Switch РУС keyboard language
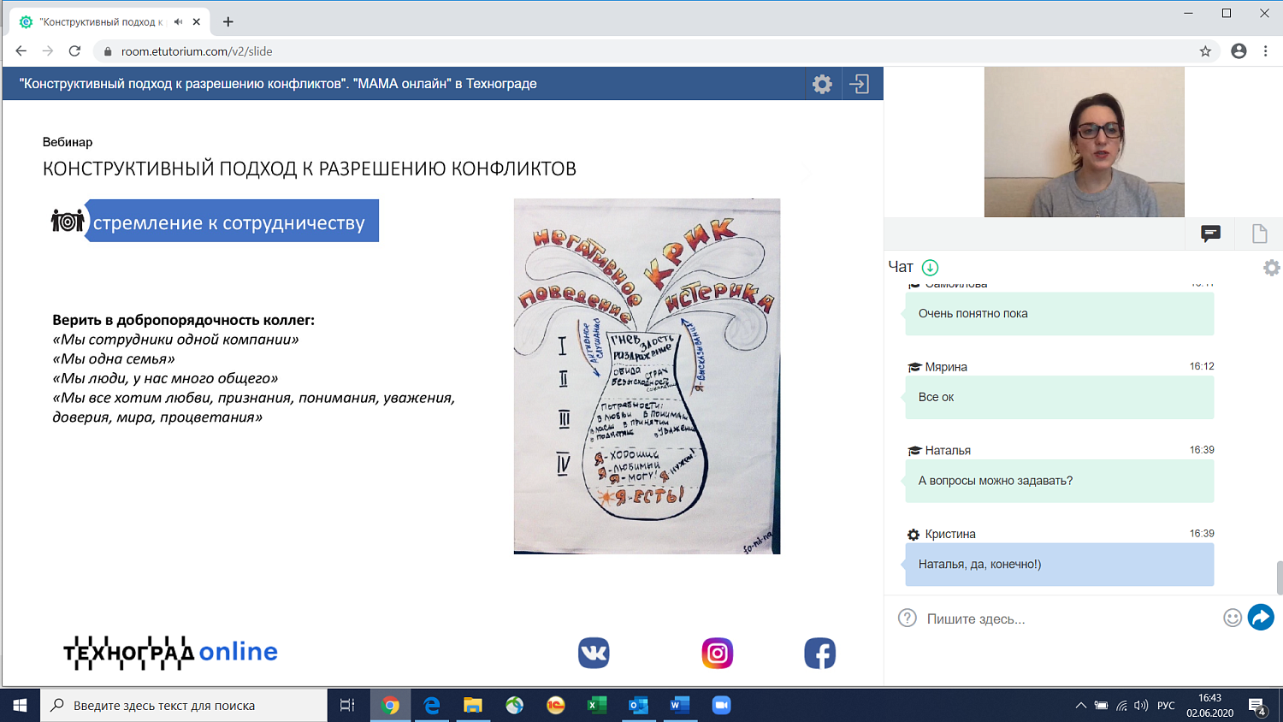Screen dimensions: 1283x722 click(x=1166, y=706)
